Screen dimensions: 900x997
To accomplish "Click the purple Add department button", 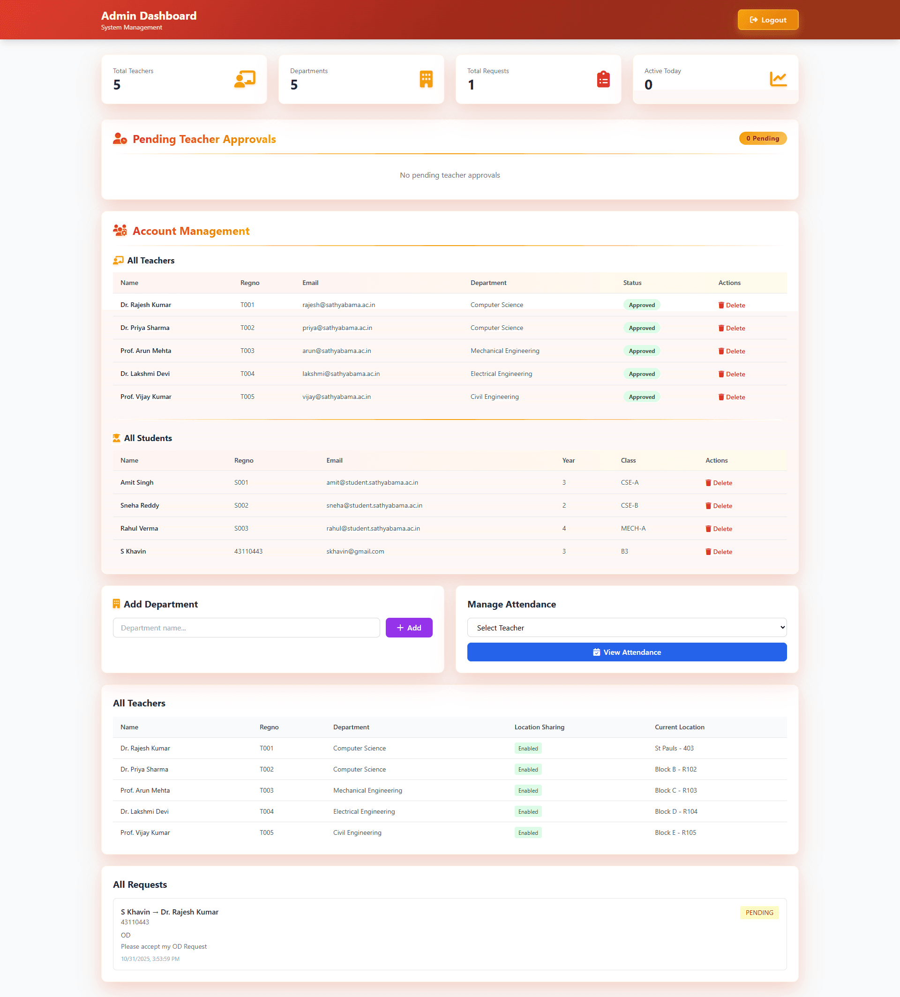I will (408, 628).
